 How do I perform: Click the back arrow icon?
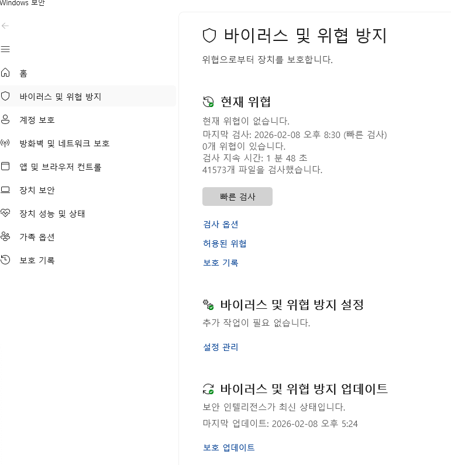(x=5, y=26)
